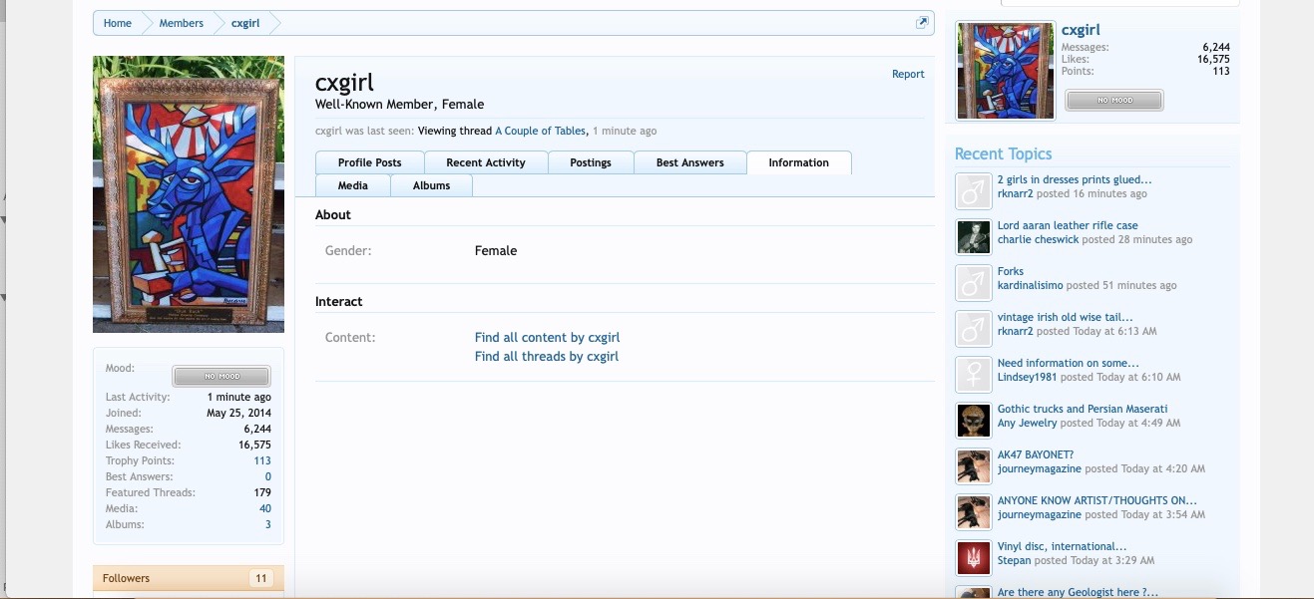The width and height of the screenshot is (1314, 599).
Task: Click username Lindsey1981
Action: (1028, 377)
